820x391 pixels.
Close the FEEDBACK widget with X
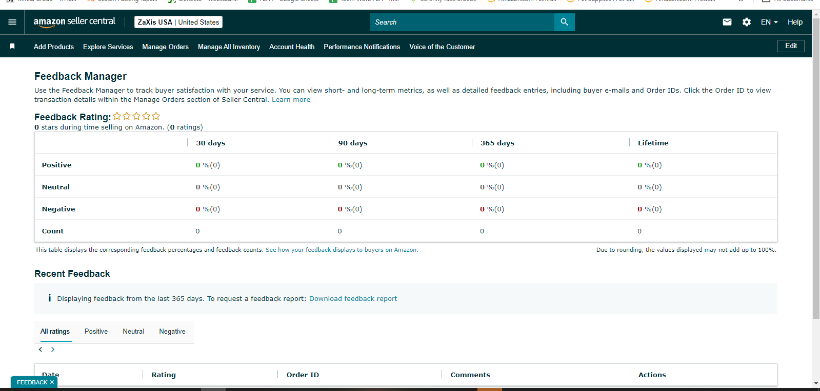(x=52, y=382)
